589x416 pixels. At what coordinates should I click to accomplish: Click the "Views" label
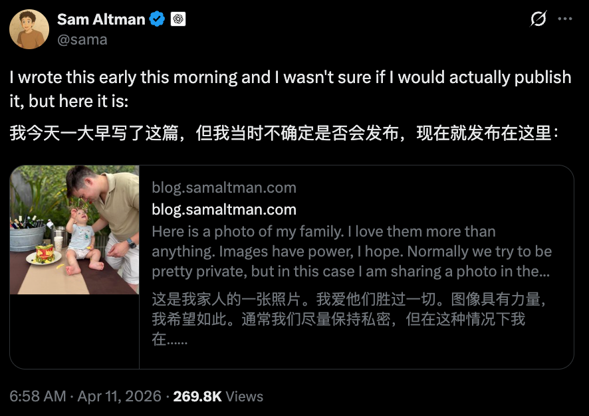click(244, 397)
